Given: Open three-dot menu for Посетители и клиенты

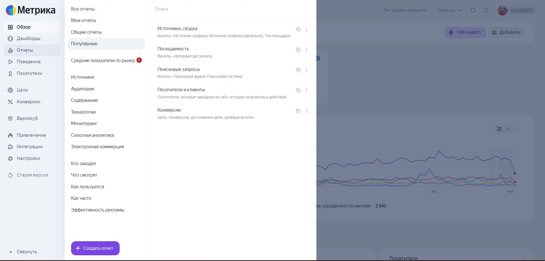Looking at the screenshot, I should tap(307, 90).
